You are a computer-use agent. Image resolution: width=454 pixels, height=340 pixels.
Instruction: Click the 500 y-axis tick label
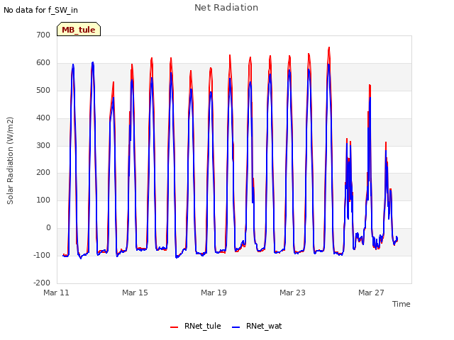(43, 90)
